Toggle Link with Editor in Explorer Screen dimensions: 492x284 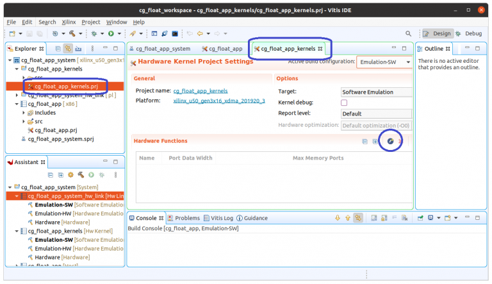[68, 48]
